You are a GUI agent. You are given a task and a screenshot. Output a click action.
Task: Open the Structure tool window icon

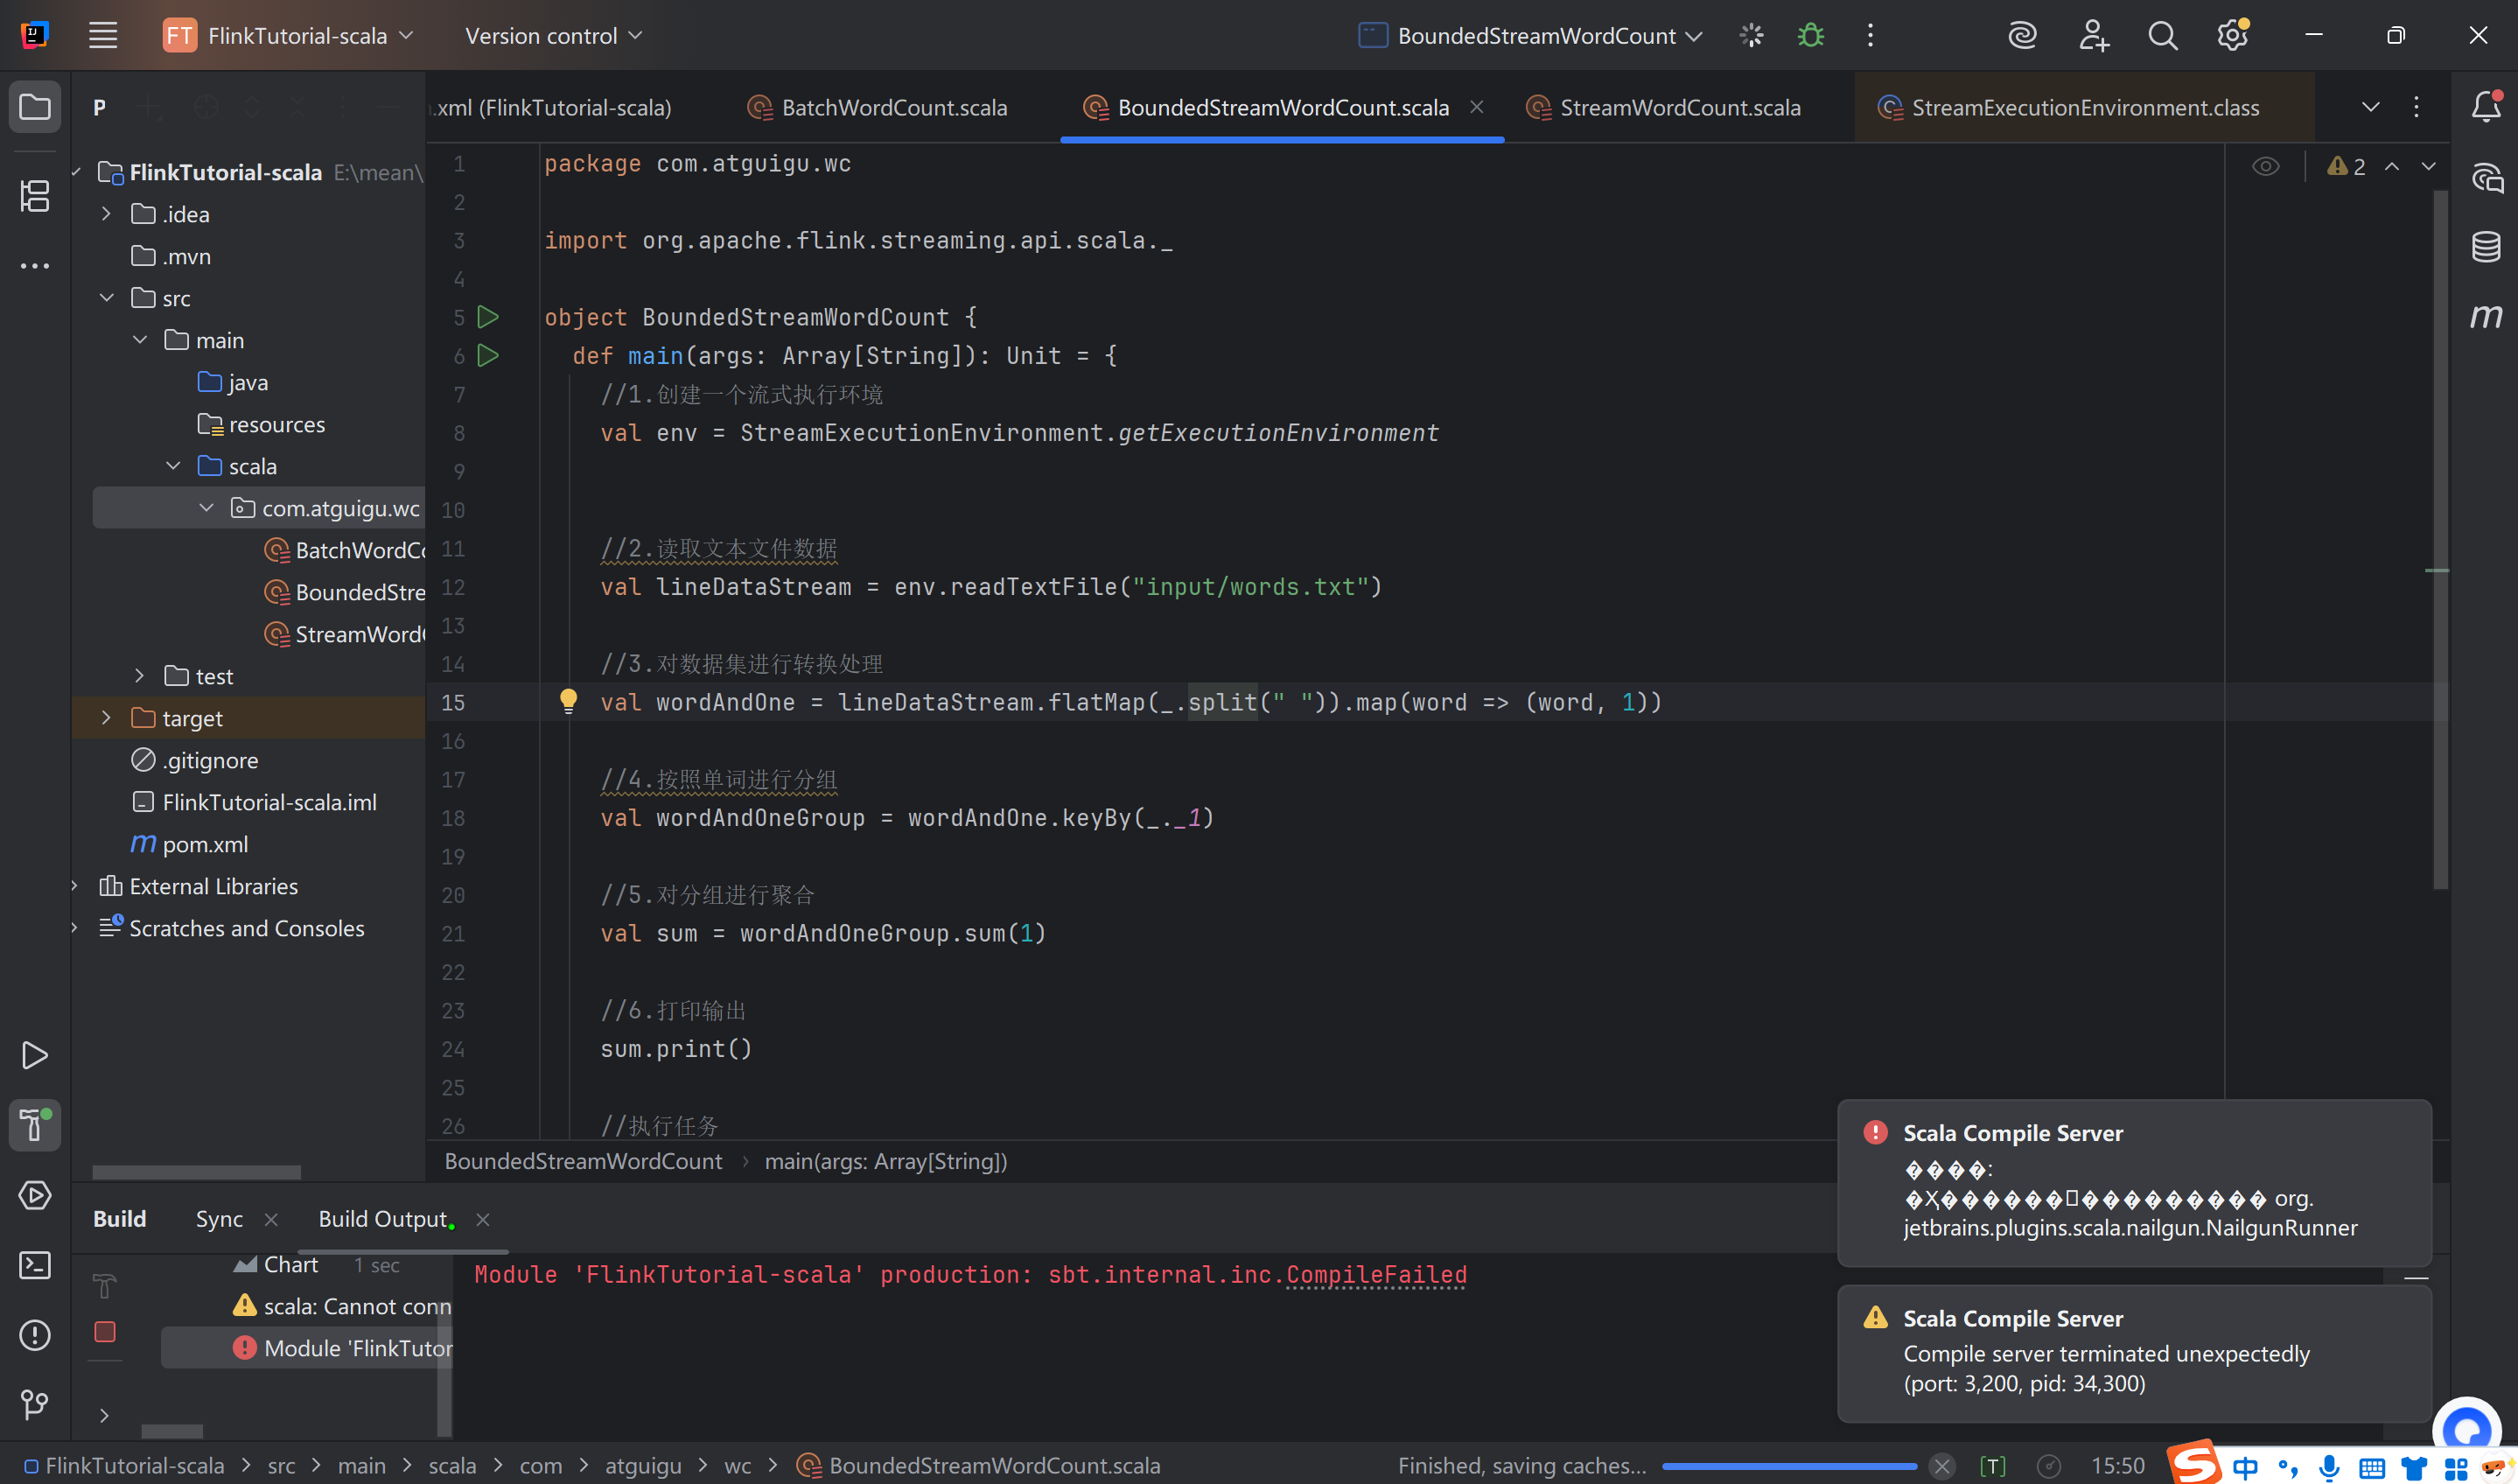pyautogui.click(x=35, y=196)
